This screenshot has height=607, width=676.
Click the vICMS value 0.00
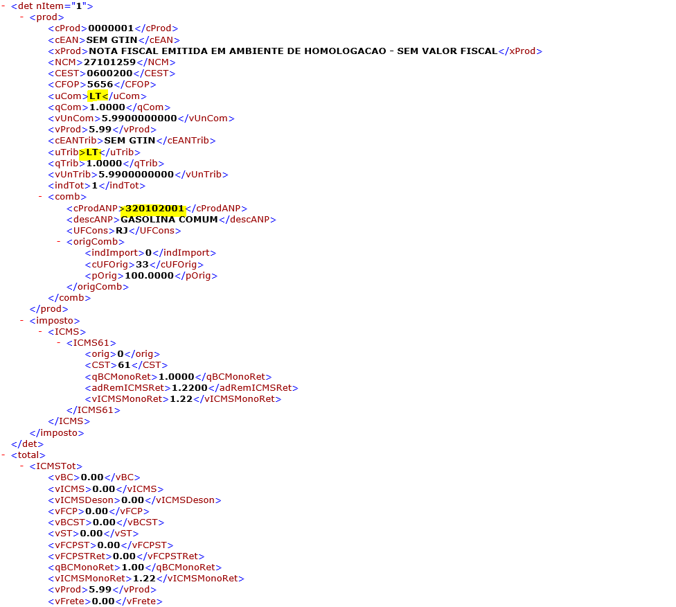pyautogui.click(x=104, y=489)
